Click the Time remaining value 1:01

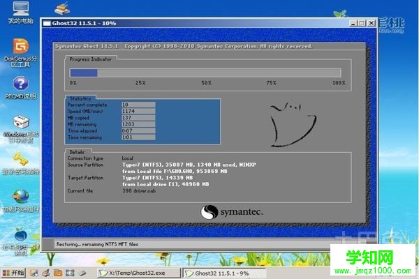click(138, 137)
